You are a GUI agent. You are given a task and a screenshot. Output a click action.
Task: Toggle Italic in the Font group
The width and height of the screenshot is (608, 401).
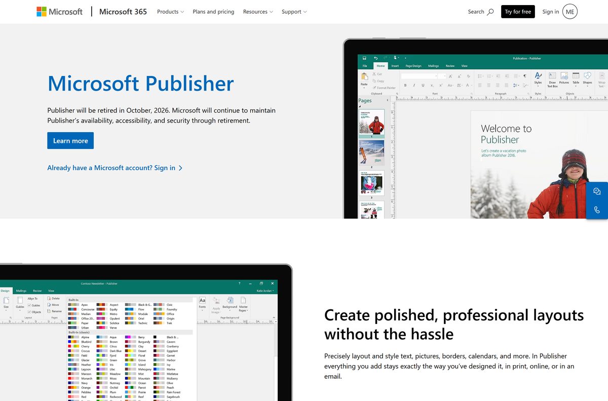click(x=414, y=86)
